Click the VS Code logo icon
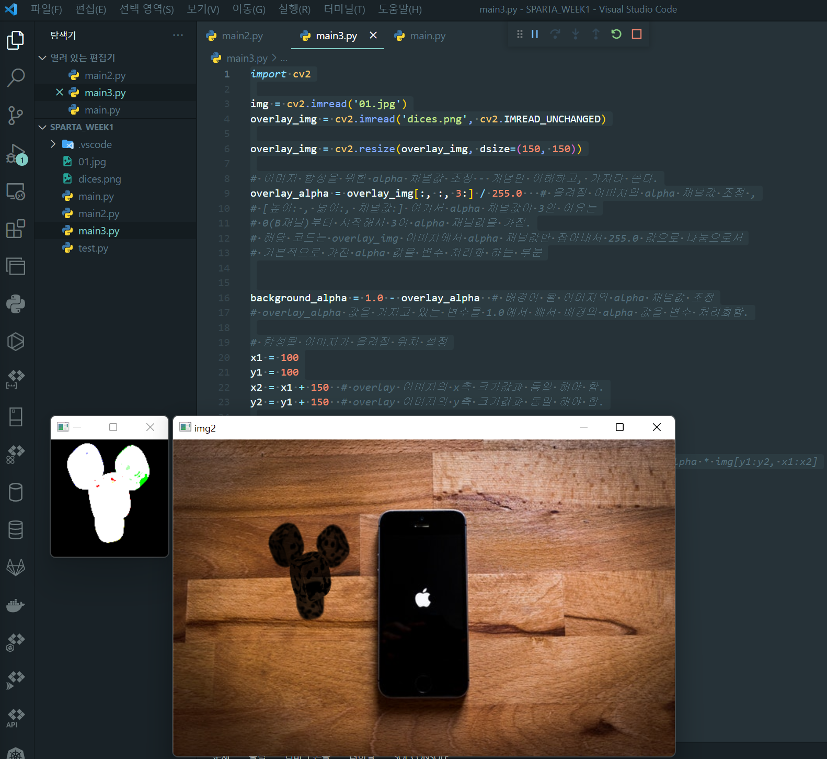Screen dimensions: 827x759 tap(11, 9)
